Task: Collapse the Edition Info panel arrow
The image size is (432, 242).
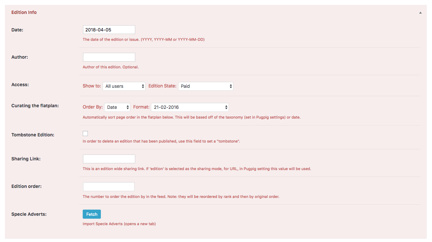Action: click(x=420, y=13)
